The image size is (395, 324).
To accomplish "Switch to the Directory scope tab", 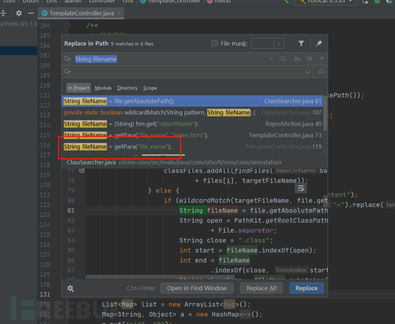I will pos(127,88).
